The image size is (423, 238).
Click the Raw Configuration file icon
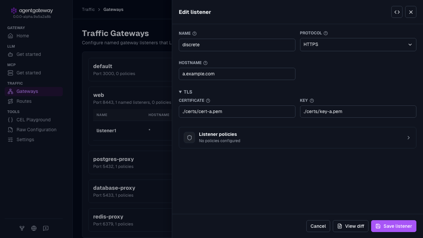11,130
